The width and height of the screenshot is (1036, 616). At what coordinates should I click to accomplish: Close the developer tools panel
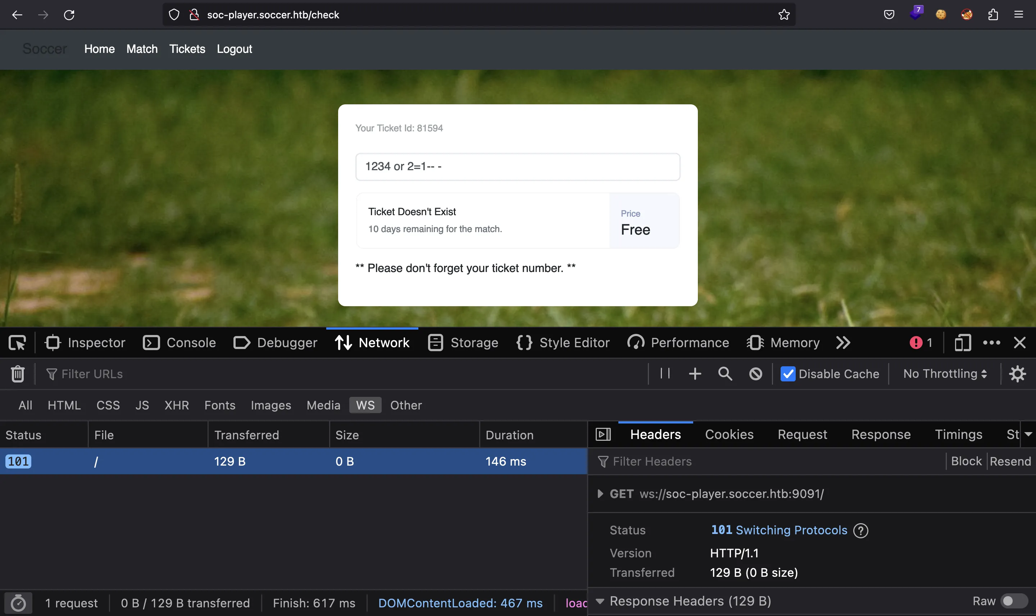[1019, 343]
